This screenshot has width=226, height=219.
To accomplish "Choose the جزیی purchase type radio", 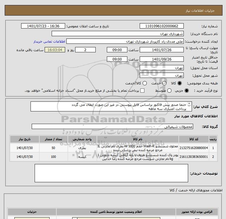I will tap(186, 91).
